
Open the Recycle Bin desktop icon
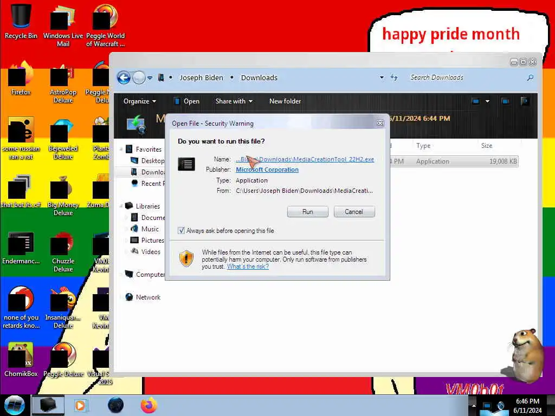tap(21, 21)
